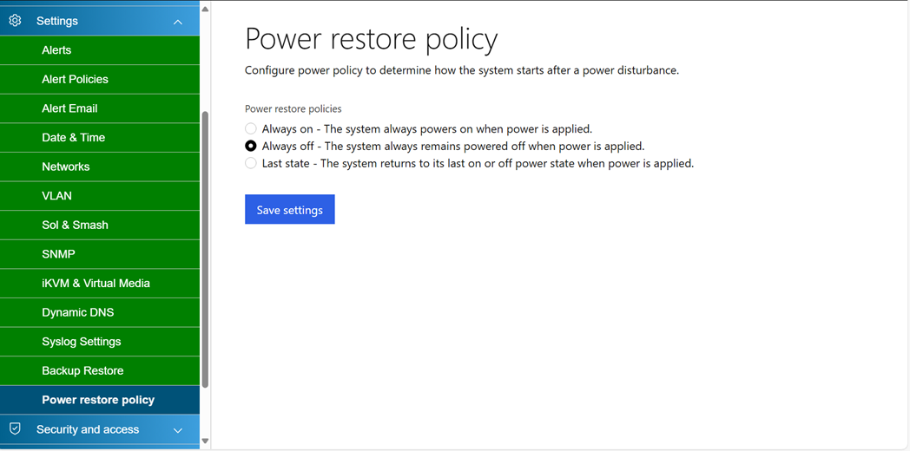910x451 pixels.
Task: Open Sol & Smash settings
Action: (x=75, y=225)
